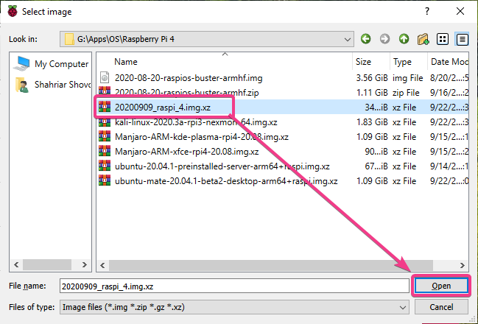Click the grey Forward arrow icon

[384, 39]
